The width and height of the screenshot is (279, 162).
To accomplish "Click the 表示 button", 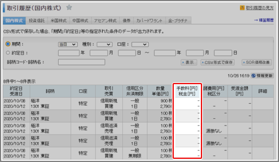I will (x=189, y=62).
